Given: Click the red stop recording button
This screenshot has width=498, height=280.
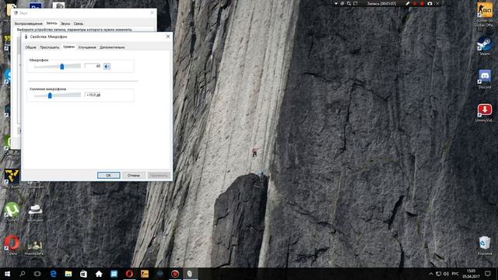Looking at the screenshot, I should pyautogui.click(x=422, y=3).
